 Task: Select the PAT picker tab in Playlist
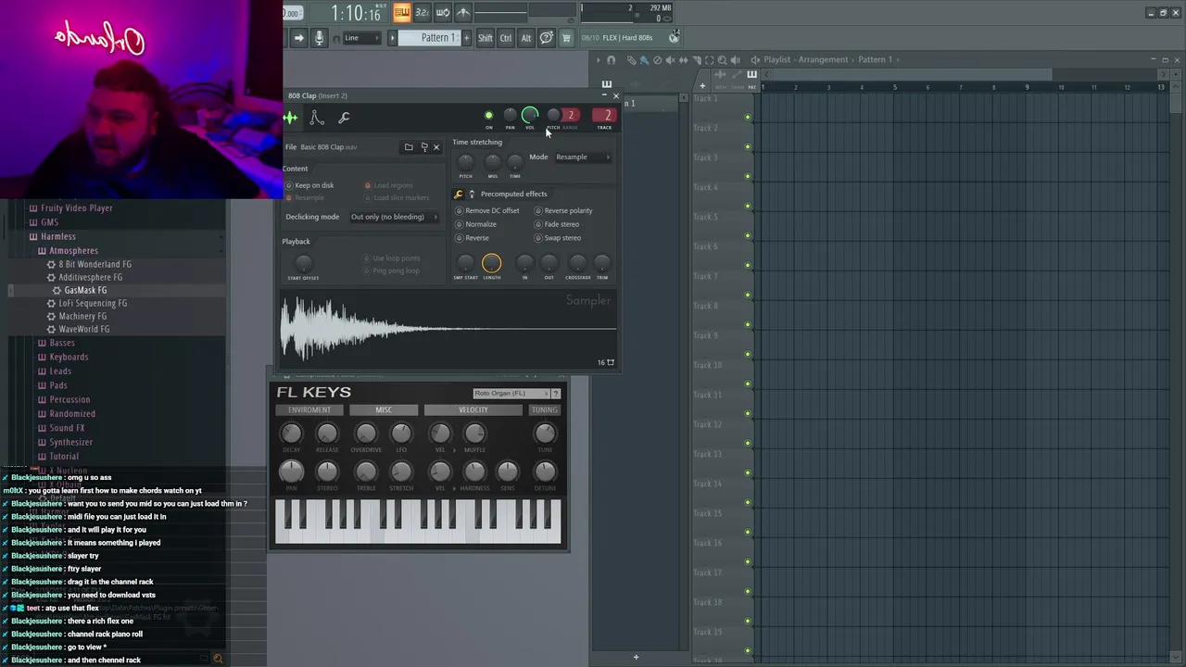click(x=751, y=79)
